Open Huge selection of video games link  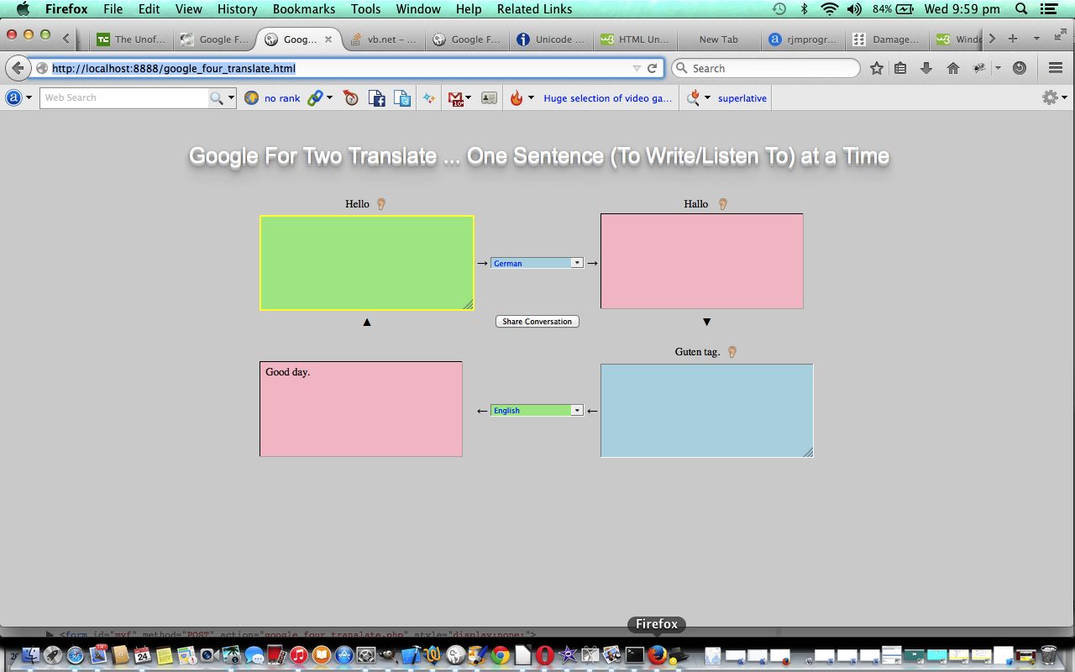pyautogui.click(x=608, y=98)
